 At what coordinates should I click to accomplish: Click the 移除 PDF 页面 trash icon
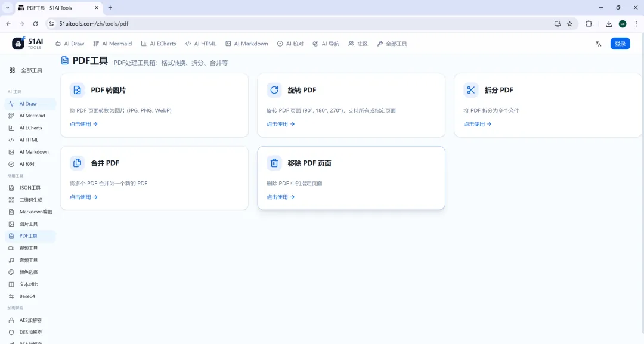click(274, 163)
